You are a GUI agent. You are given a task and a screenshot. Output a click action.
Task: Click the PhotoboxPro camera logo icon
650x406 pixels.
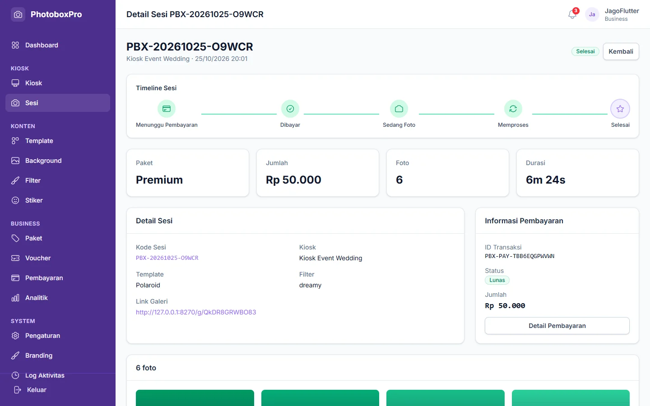coord(18,14)
